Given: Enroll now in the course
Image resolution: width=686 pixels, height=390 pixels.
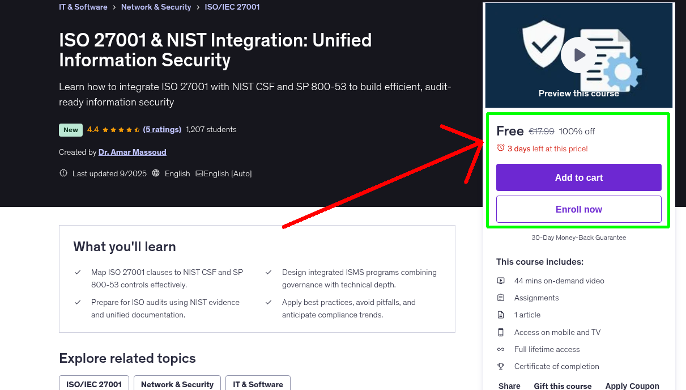Looking at the screenshot, I should [x=578, y=209].
